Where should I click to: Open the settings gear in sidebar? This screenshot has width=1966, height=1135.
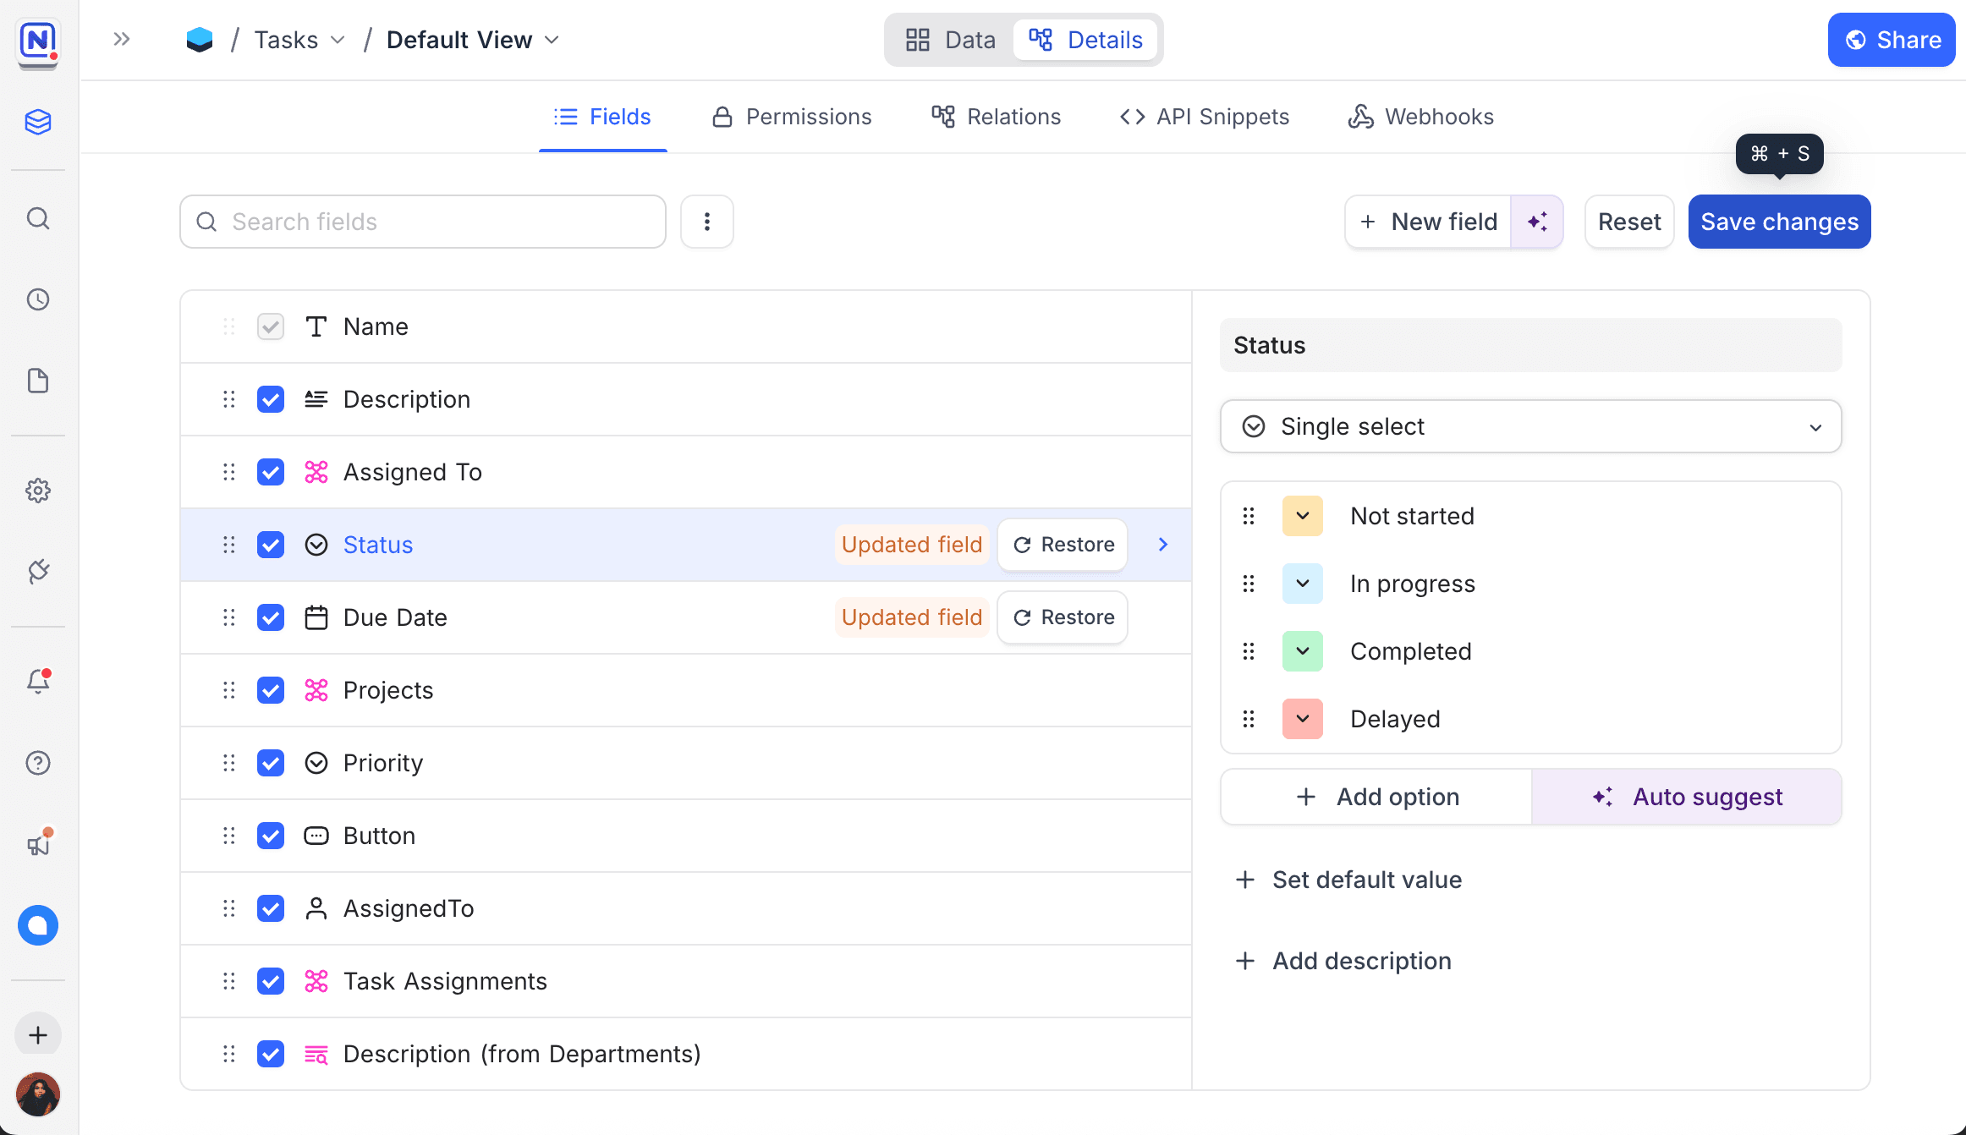tap(38, 491)
